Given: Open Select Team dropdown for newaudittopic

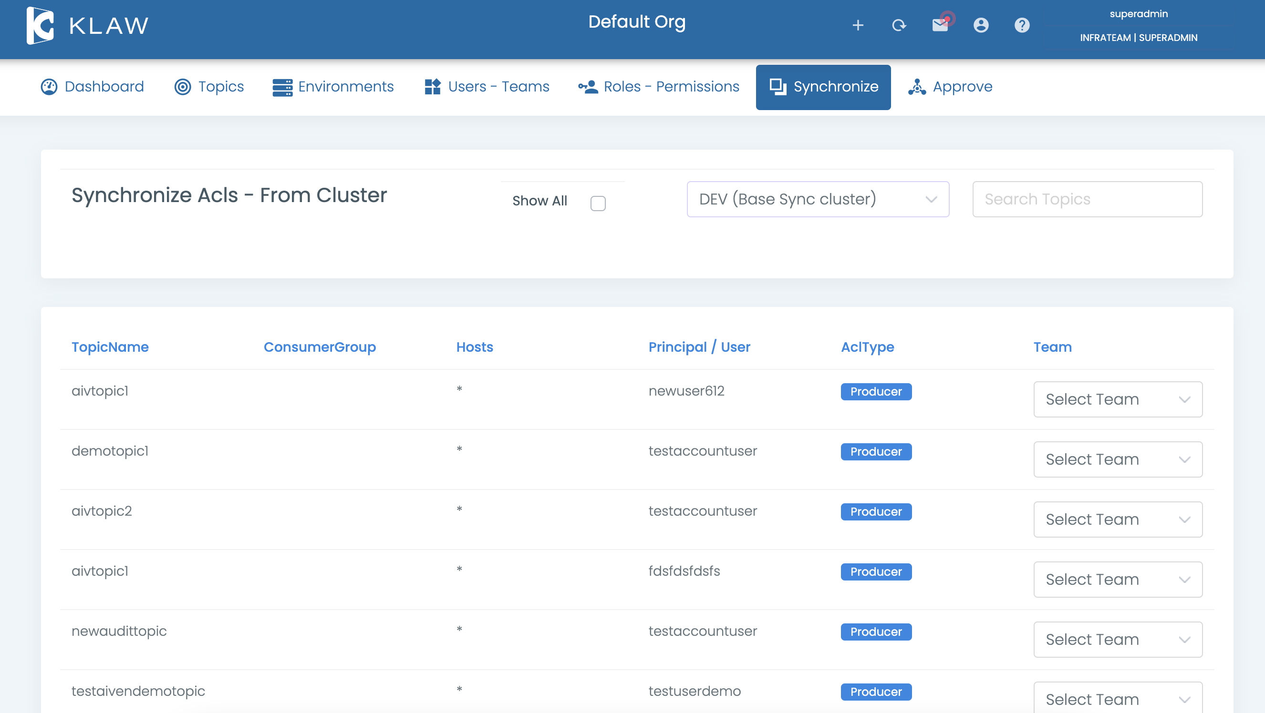Looking at the screenshot, I should 1117,640.
